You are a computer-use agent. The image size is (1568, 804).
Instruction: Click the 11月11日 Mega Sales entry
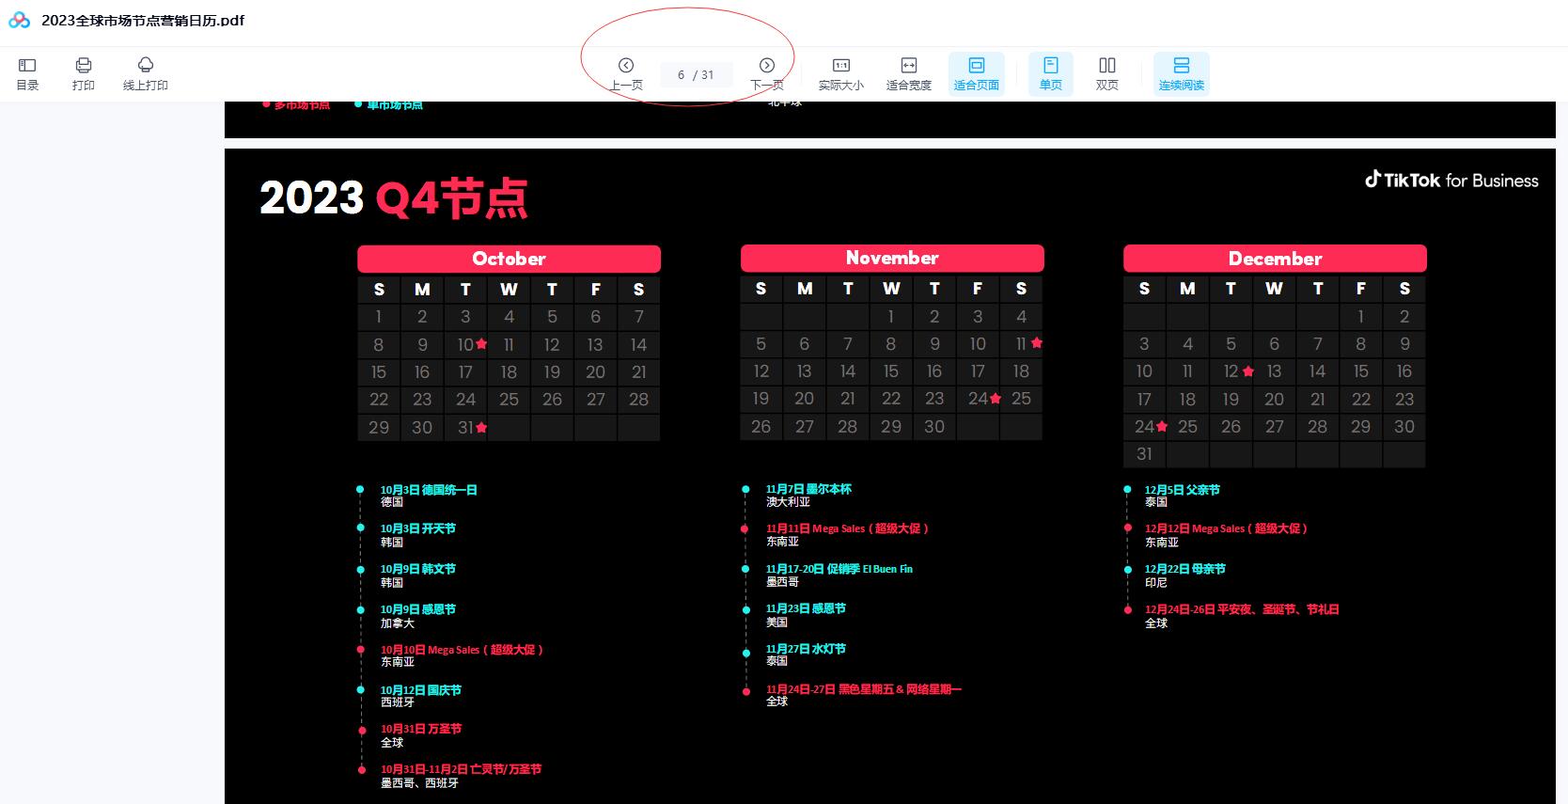pyautogui.click(x=846, y=528)
